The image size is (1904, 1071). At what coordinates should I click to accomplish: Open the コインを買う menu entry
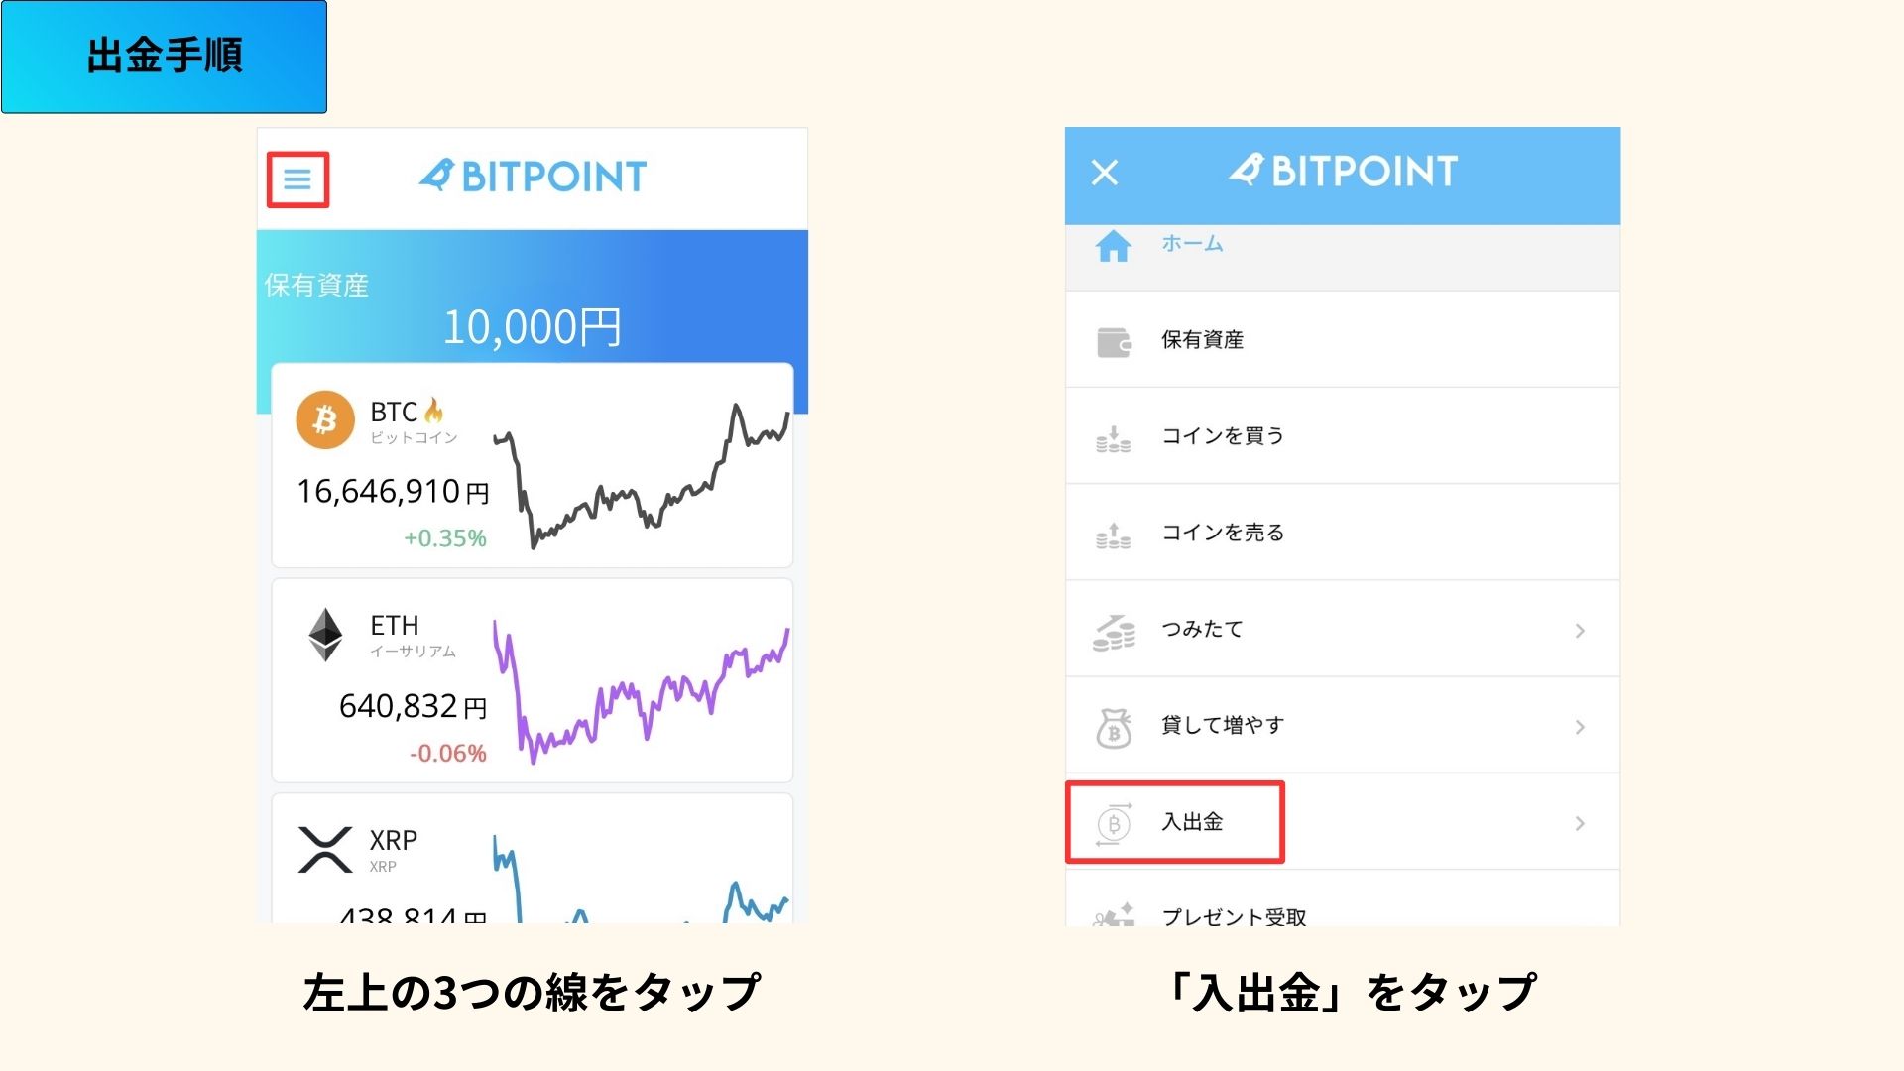pos(1222,436)
